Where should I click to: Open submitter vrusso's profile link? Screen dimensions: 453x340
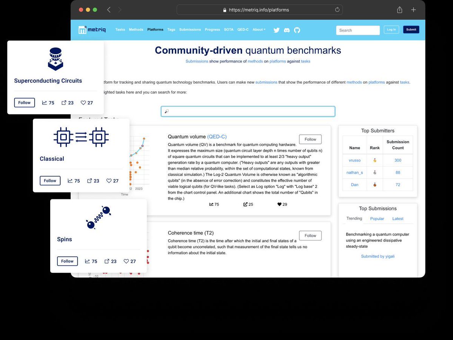[354, 160]
